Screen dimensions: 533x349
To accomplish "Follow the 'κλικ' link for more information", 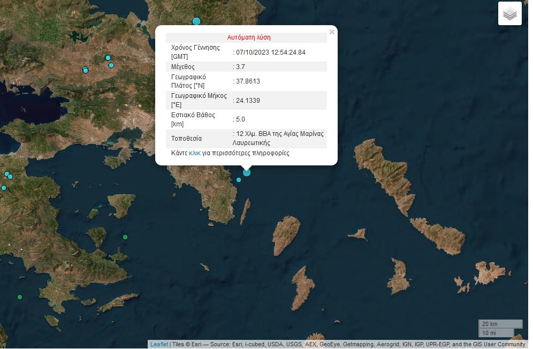I will point(195,153).
